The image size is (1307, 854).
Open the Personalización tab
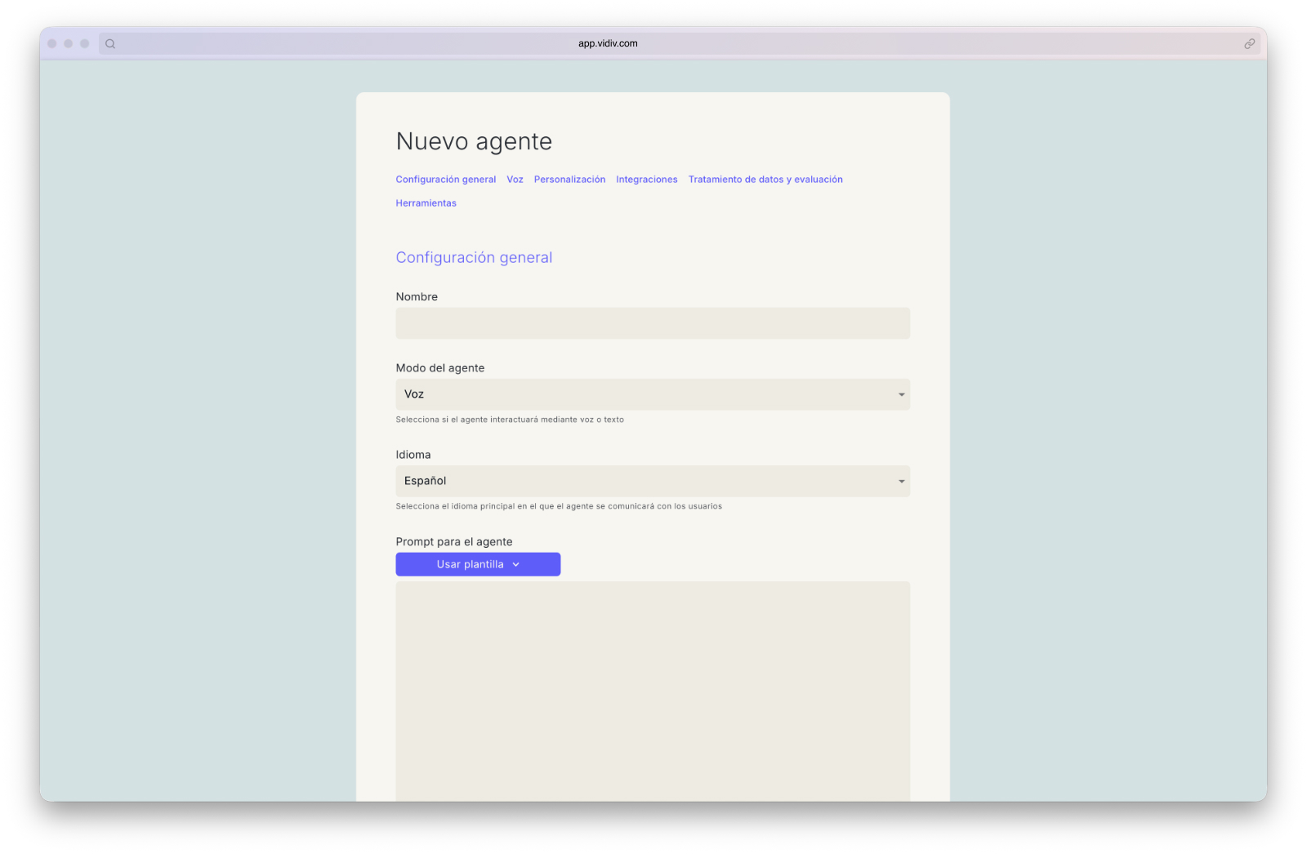569,179
